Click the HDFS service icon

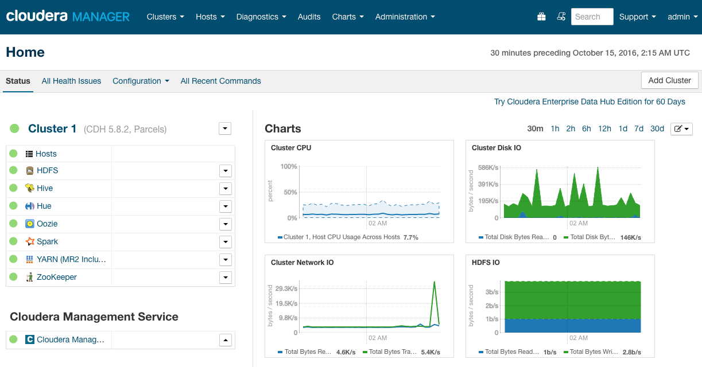click(x=30, y=170)
